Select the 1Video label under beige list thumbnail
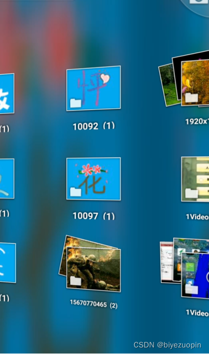Viewport: 209px width, 354px height. coord(198,216)
